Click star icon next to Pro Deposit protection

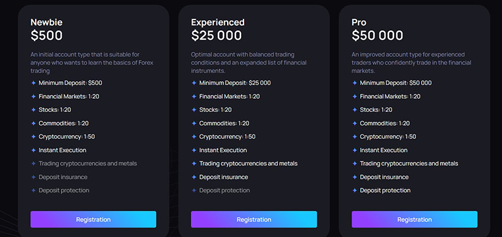(355, 191)
